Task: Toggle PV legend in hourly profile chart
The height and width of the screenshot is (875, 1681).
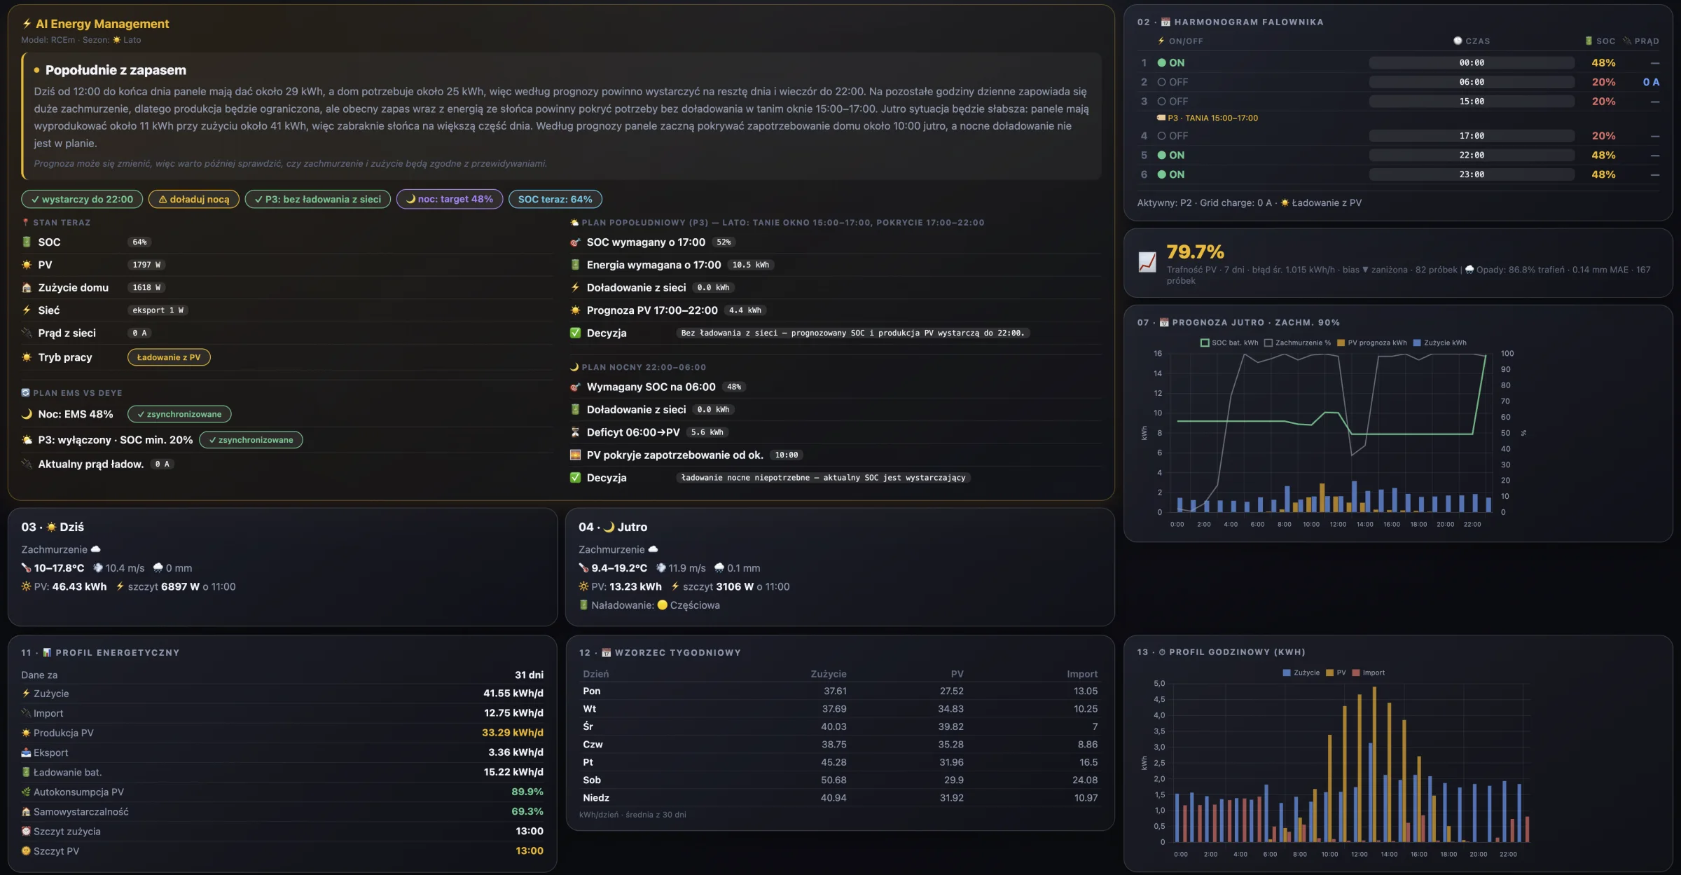Action: [x=1336, y=673]
